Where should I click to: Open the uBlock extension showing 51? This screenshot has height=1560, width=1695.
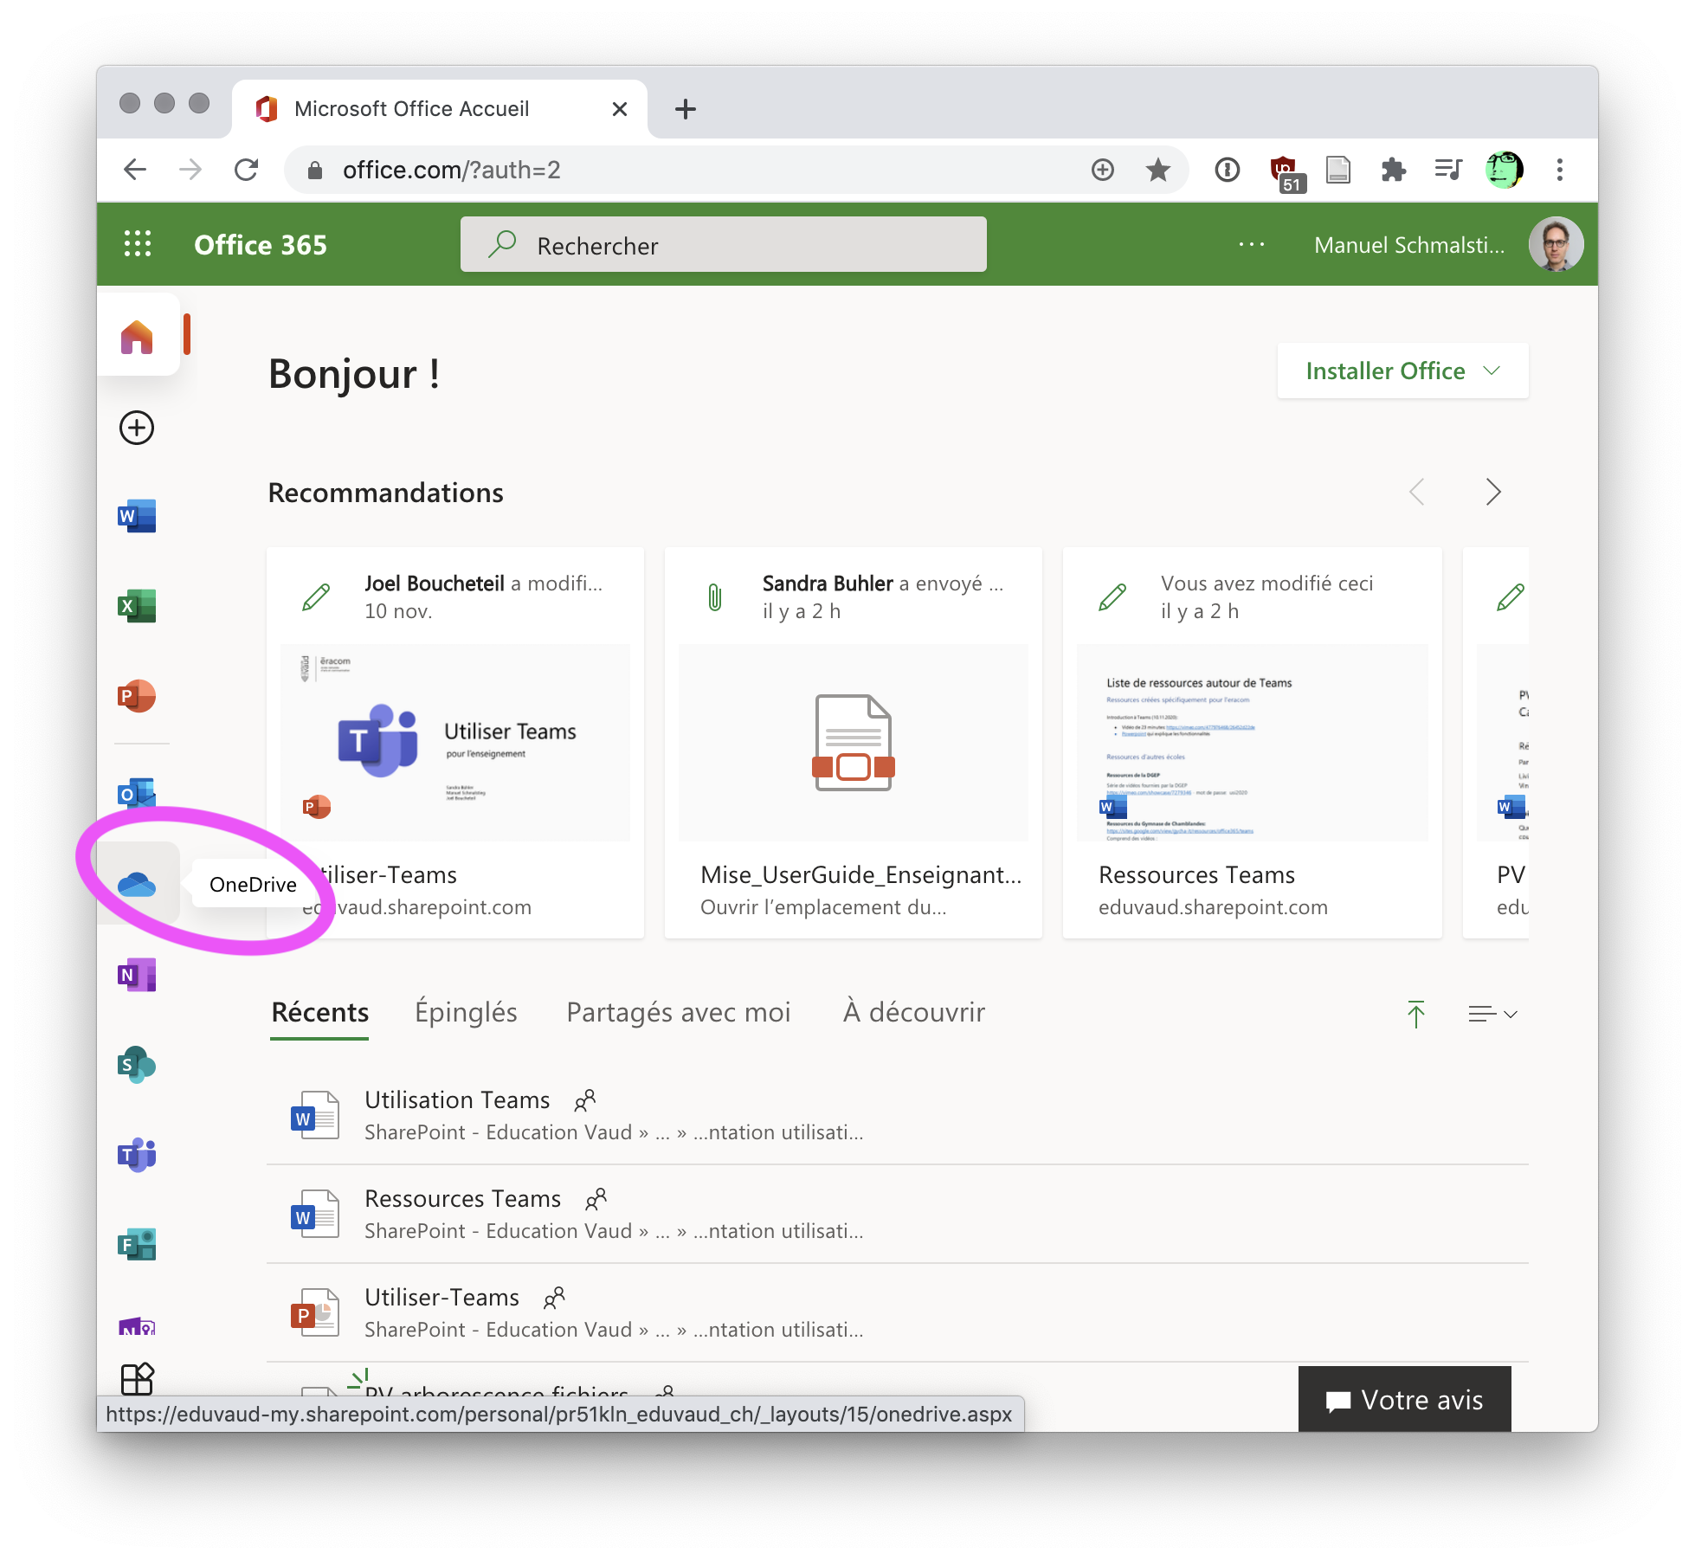tap(1286, 172)
